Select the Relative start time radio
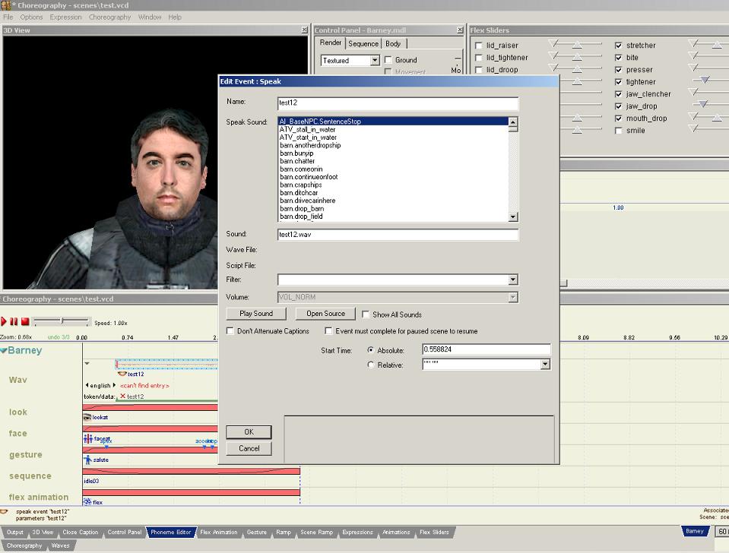 (370, 365)
